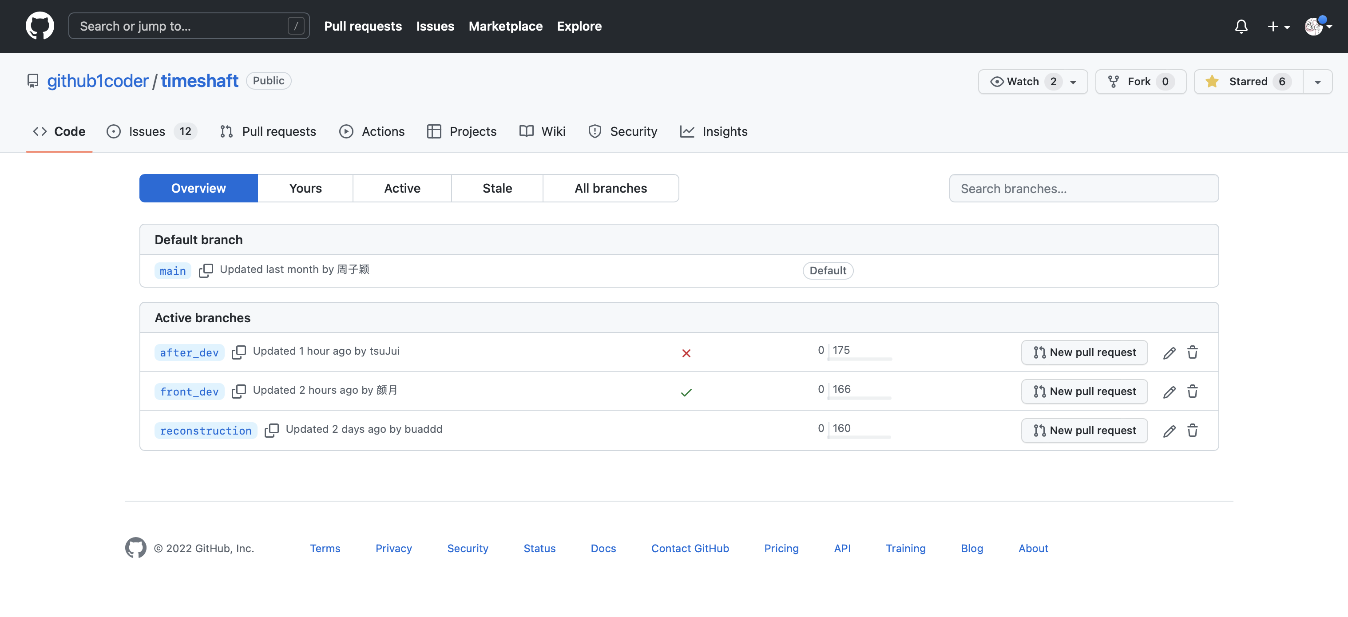
Task: Click the GitHub Octocat logo in header
Action: click(40, 26)
